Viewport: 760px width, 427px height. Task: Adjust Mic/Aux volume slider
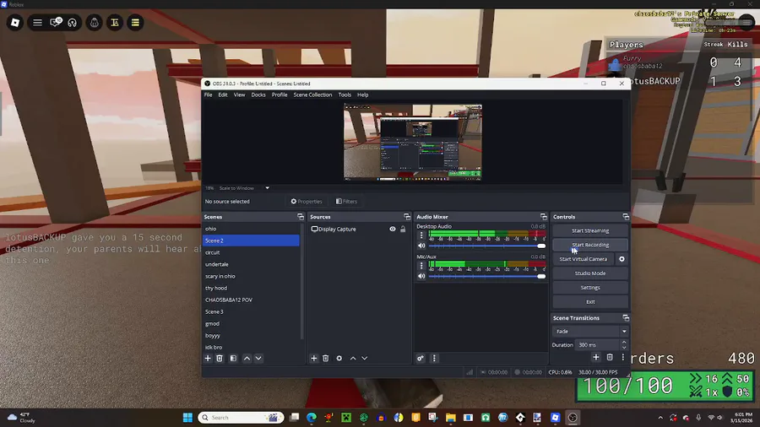(486, 276)
